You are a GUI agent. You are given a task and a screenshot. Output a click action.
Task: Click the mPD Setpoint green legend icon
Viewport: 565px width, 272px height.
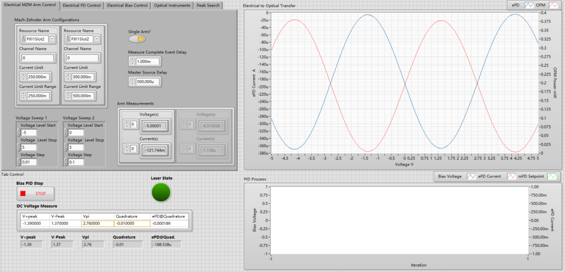click(552, 176)
